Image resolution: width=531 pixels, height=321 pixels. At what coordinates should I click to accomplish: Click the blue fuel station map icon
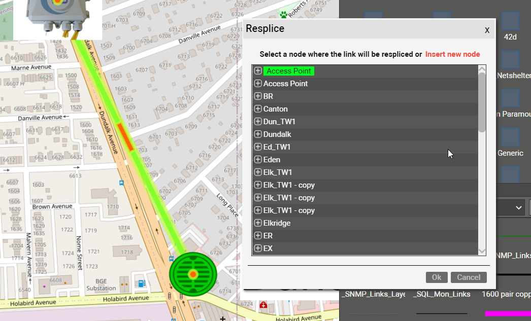pyautogui.click(x=141, y=284)
